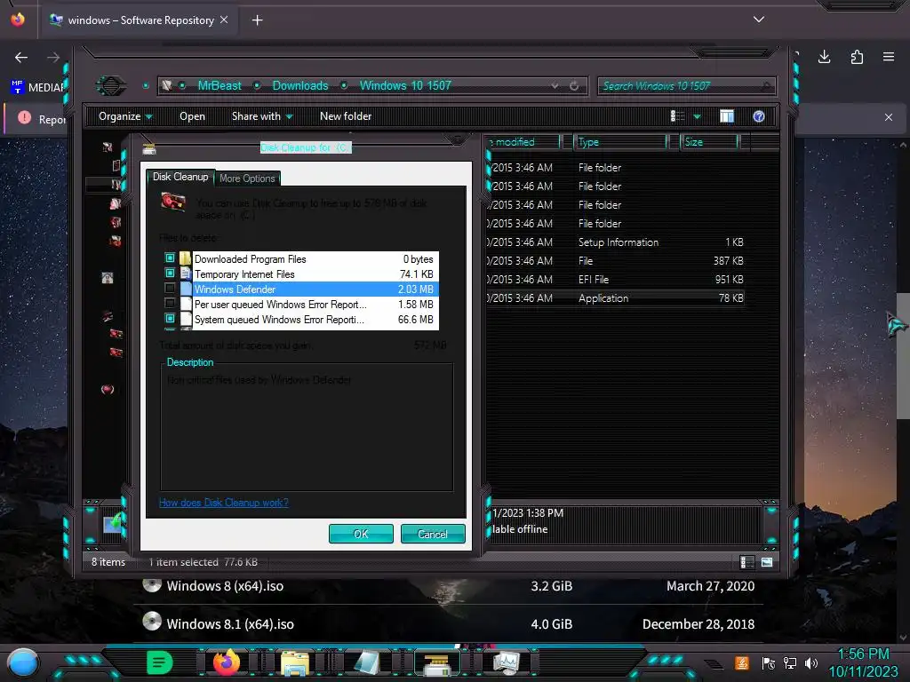Viewport: 910px width, 682px height.
Task: Expand the Firefox list all tabs chevron
Action: 759,20
